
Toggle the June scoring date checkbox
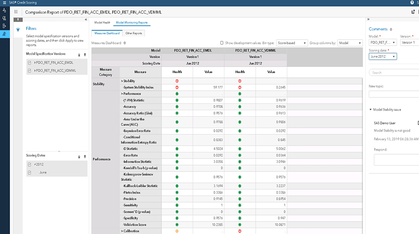tap(29, 172)
